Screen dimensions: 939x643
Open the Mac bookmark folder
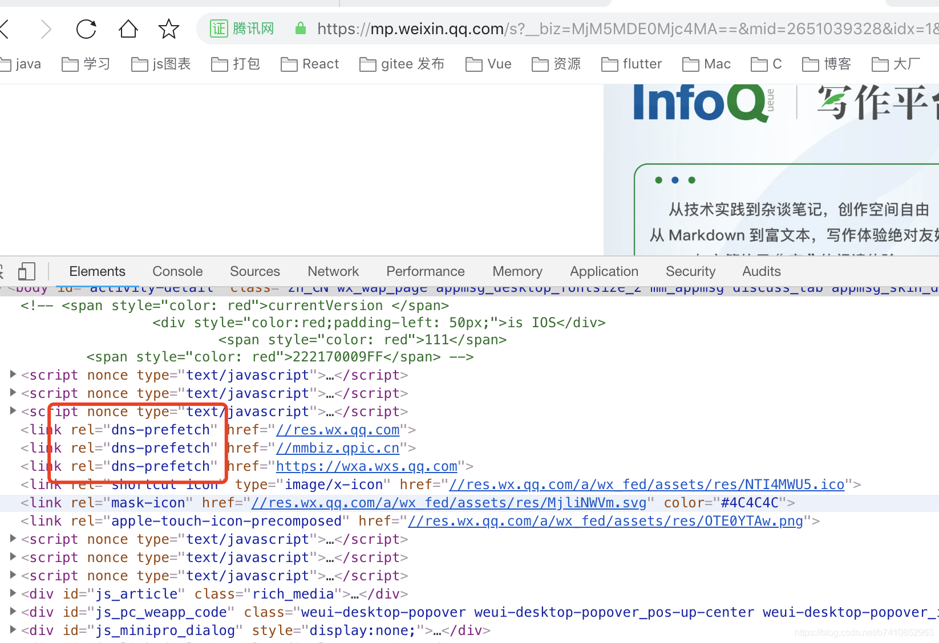coord(706,64)
